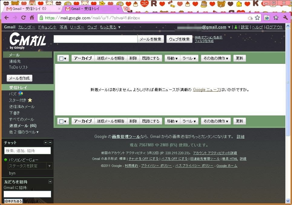Collapse the チャット panel with the minus icon
Viewport: 292px width, 205px height.
click(50, 142)
